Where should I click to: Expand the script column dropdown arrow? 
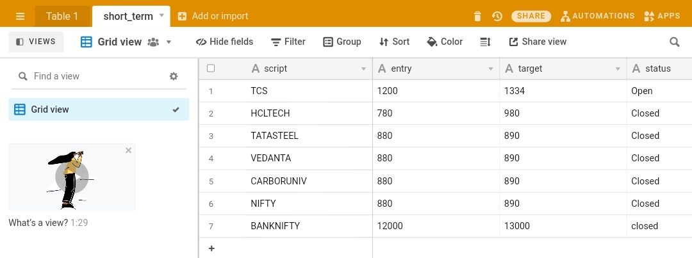364,69
